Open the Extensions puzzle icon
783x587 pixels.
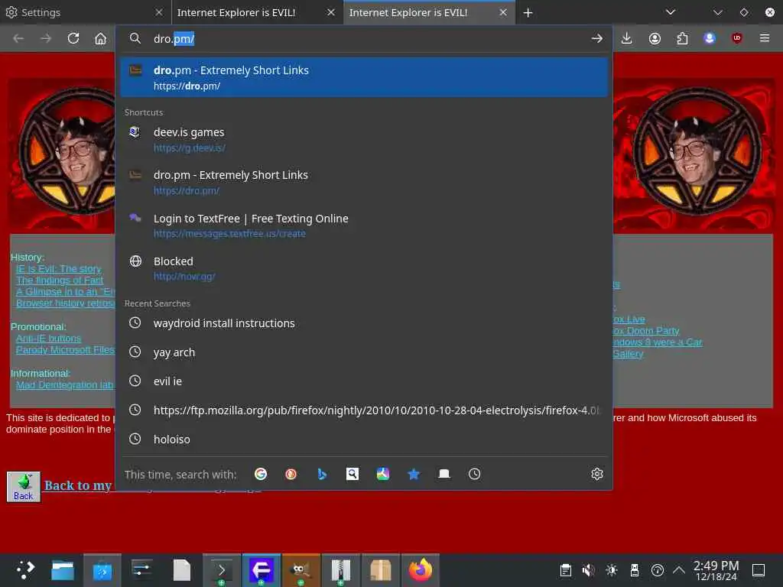(x=682, y=38)
